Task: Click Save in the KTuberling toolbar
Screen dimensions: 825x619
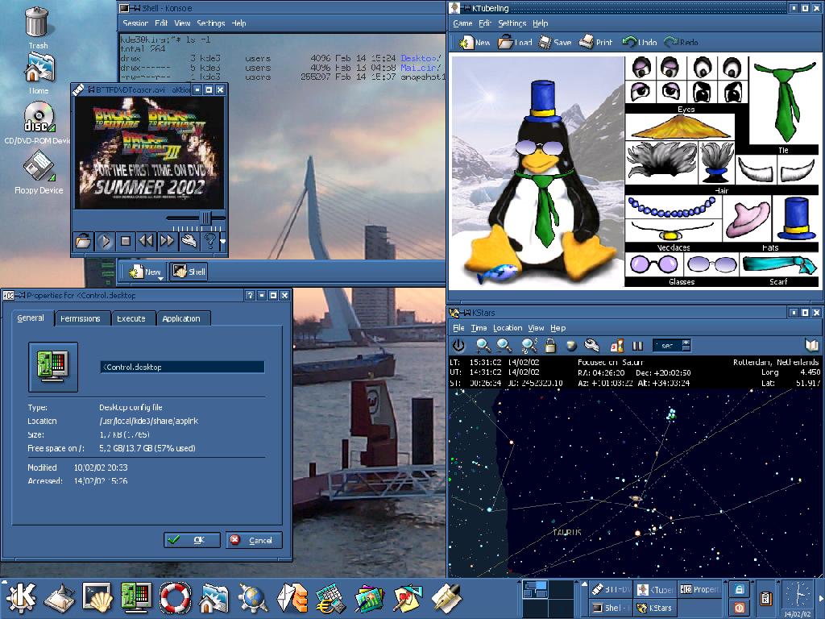Action: (555, 42)
